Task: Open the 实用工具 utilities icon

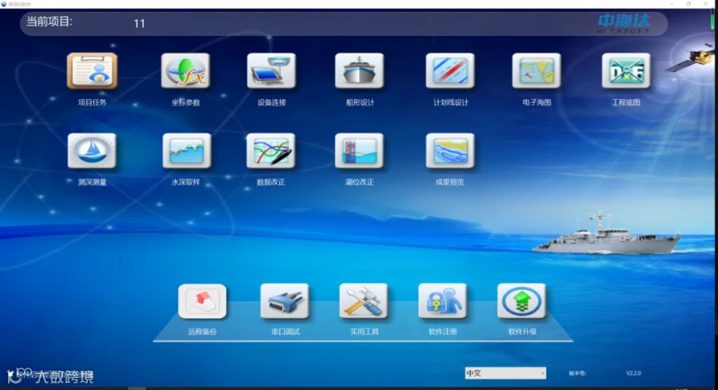Action: (x=364, y=301)
